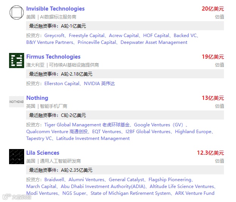Open the Firmus Technologies title link
The image size is (236, 202).
click(x=53, y=57)
